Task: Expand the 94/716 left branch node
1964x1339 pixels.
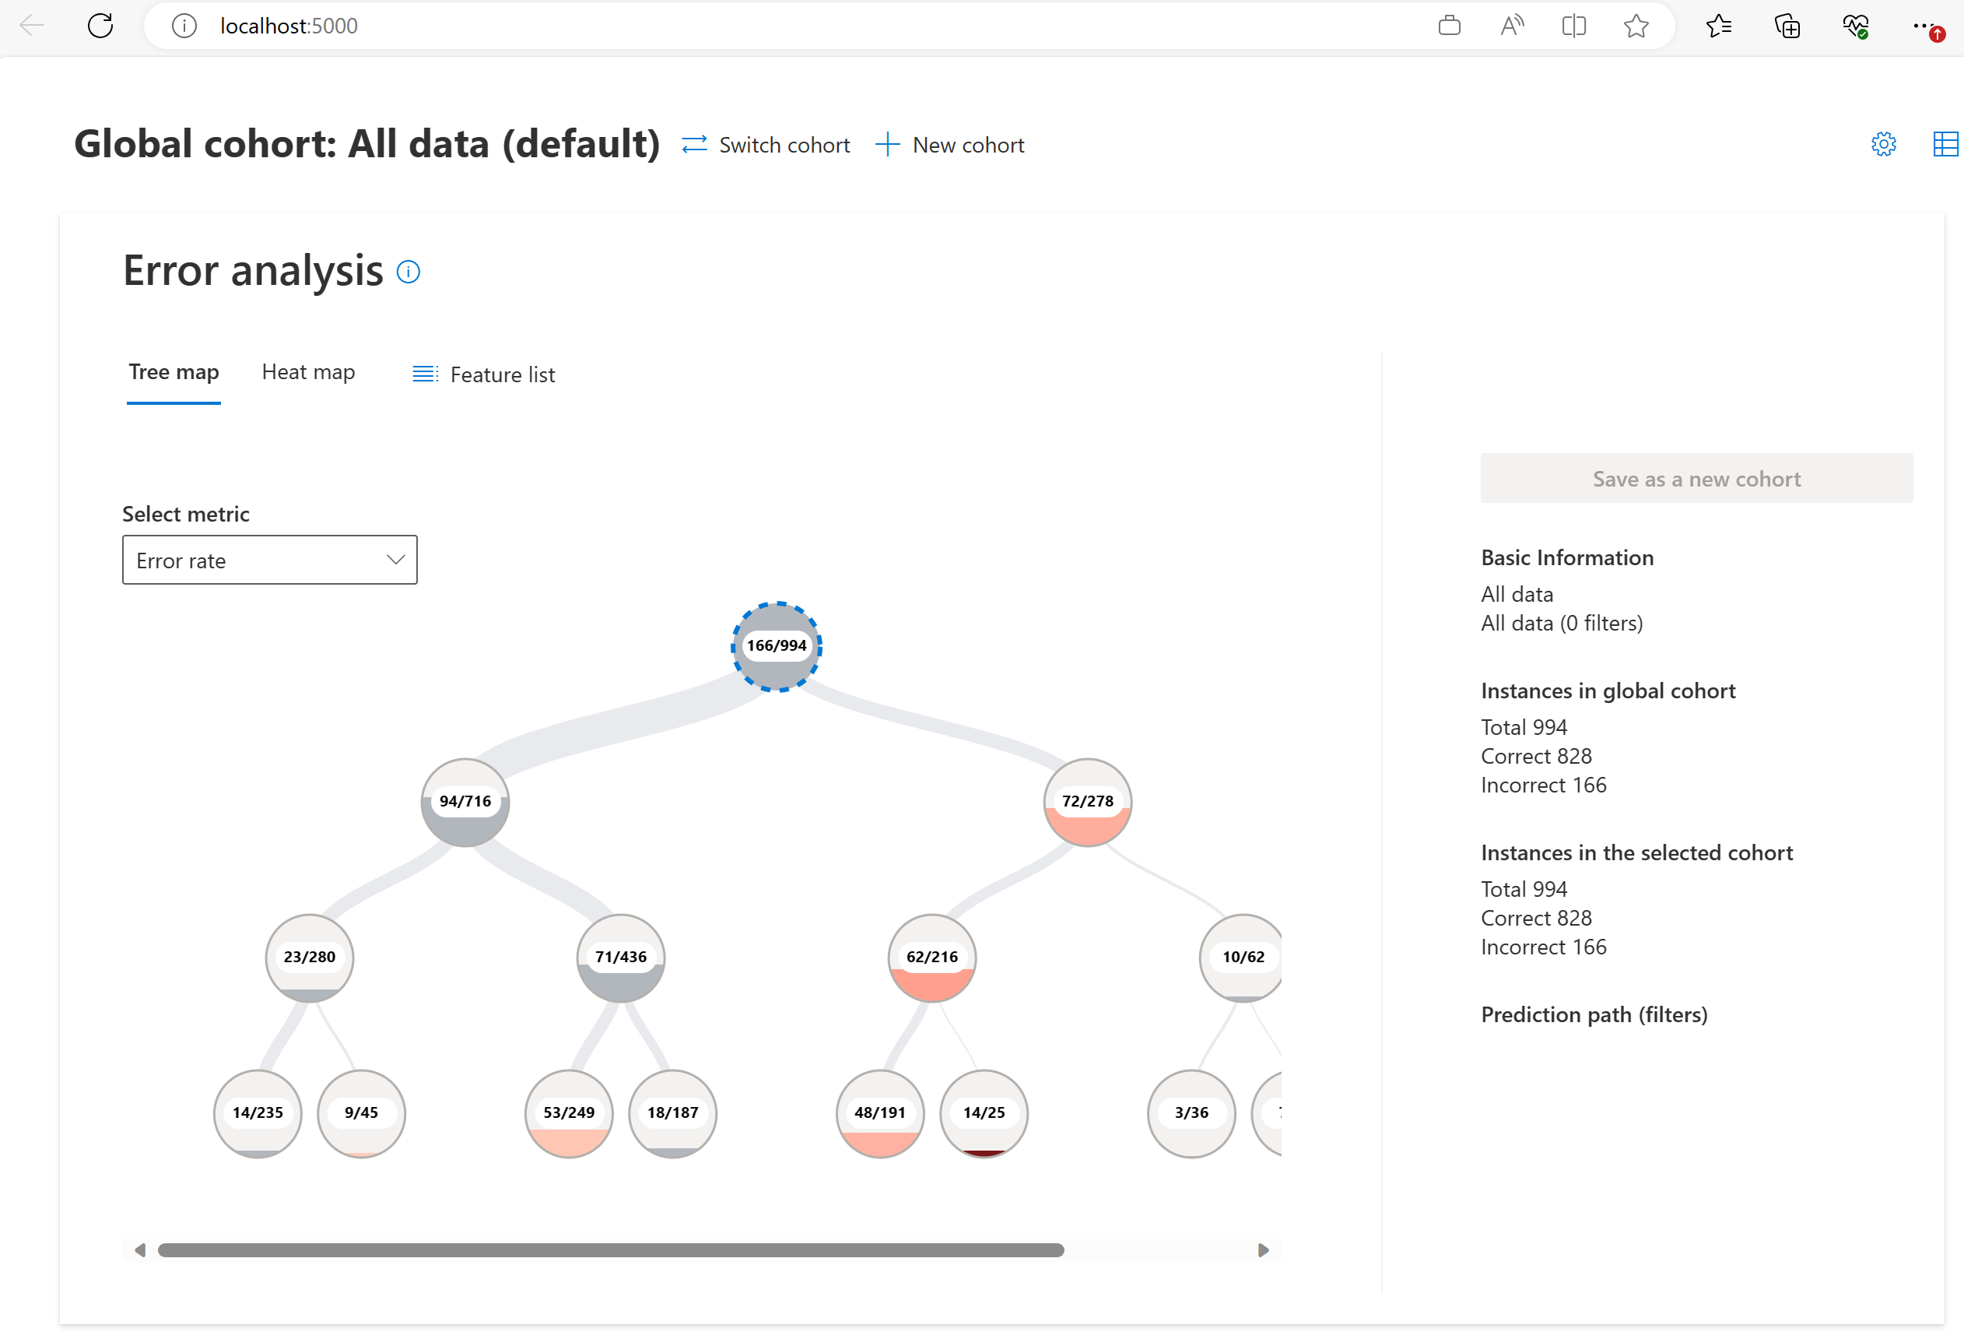Action: 465,802
